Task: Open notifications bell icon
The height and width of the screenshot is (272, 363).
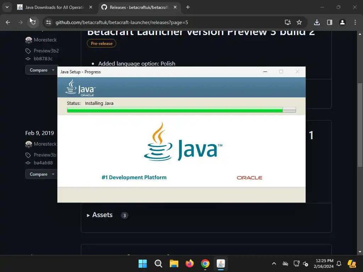Action: click(x=339, y=263)
